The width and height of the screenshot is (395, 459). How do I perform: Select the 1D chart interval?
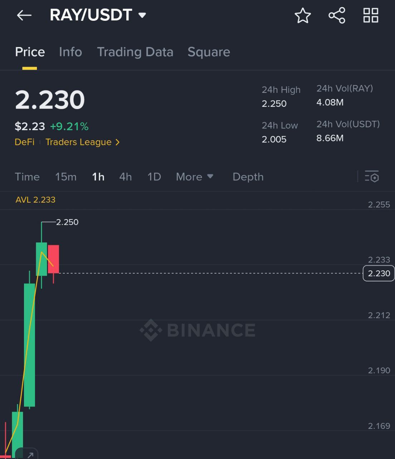(154, 177)
